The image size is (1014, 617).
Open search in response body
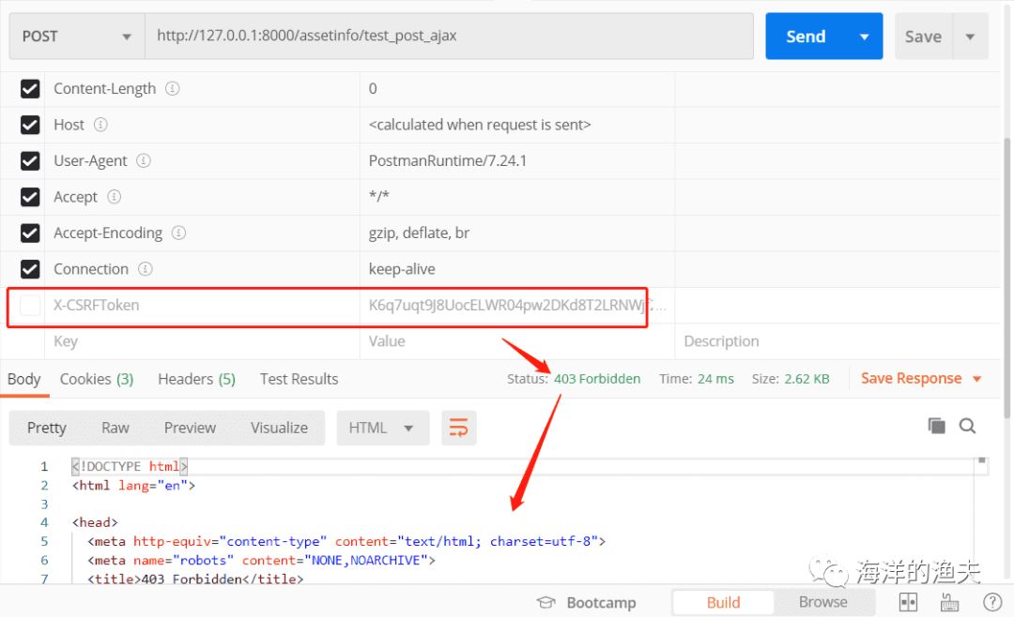[x=967, y=426]
